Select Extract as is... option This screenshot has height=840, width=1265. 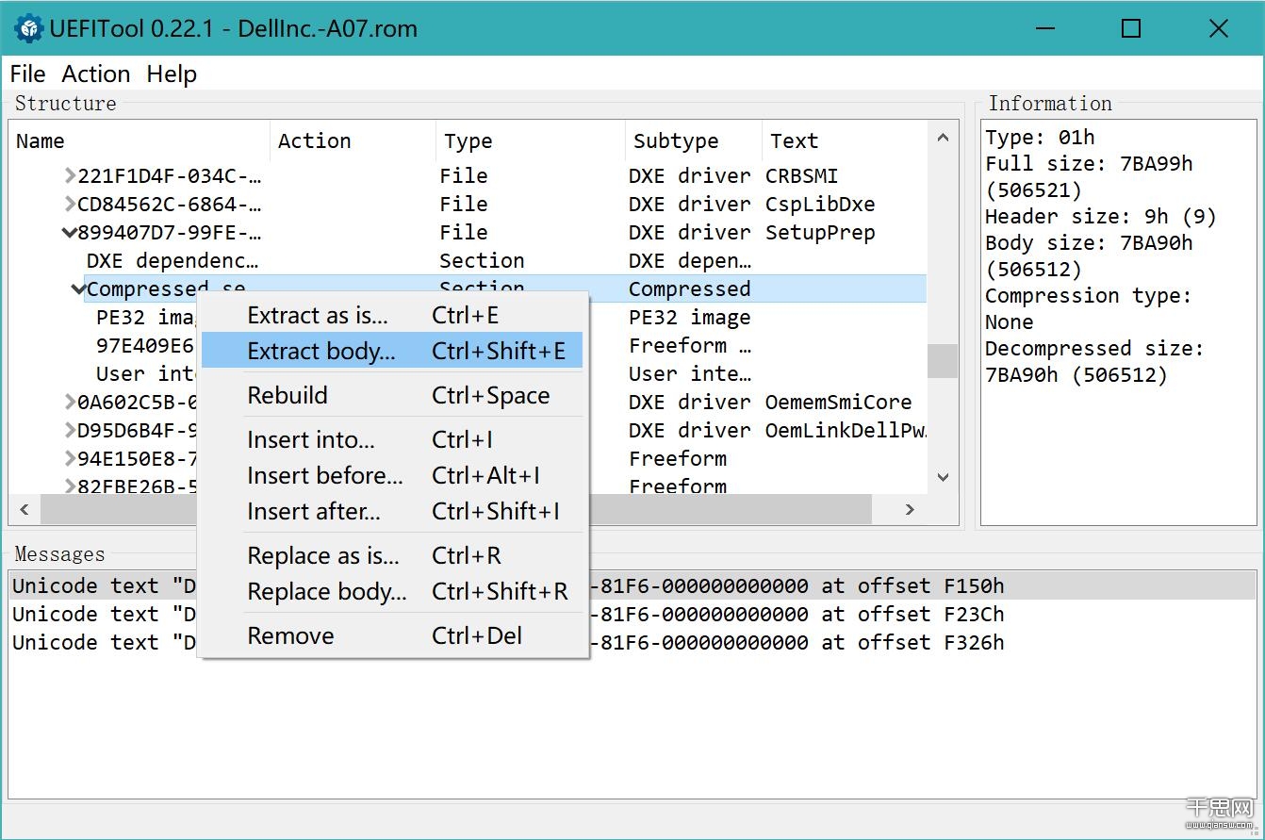[x=317, y=316]
